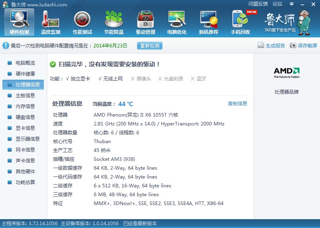Select 处理器信息 in sidebar
This screenshot has width=320, height=228.
tap(23, 84)
